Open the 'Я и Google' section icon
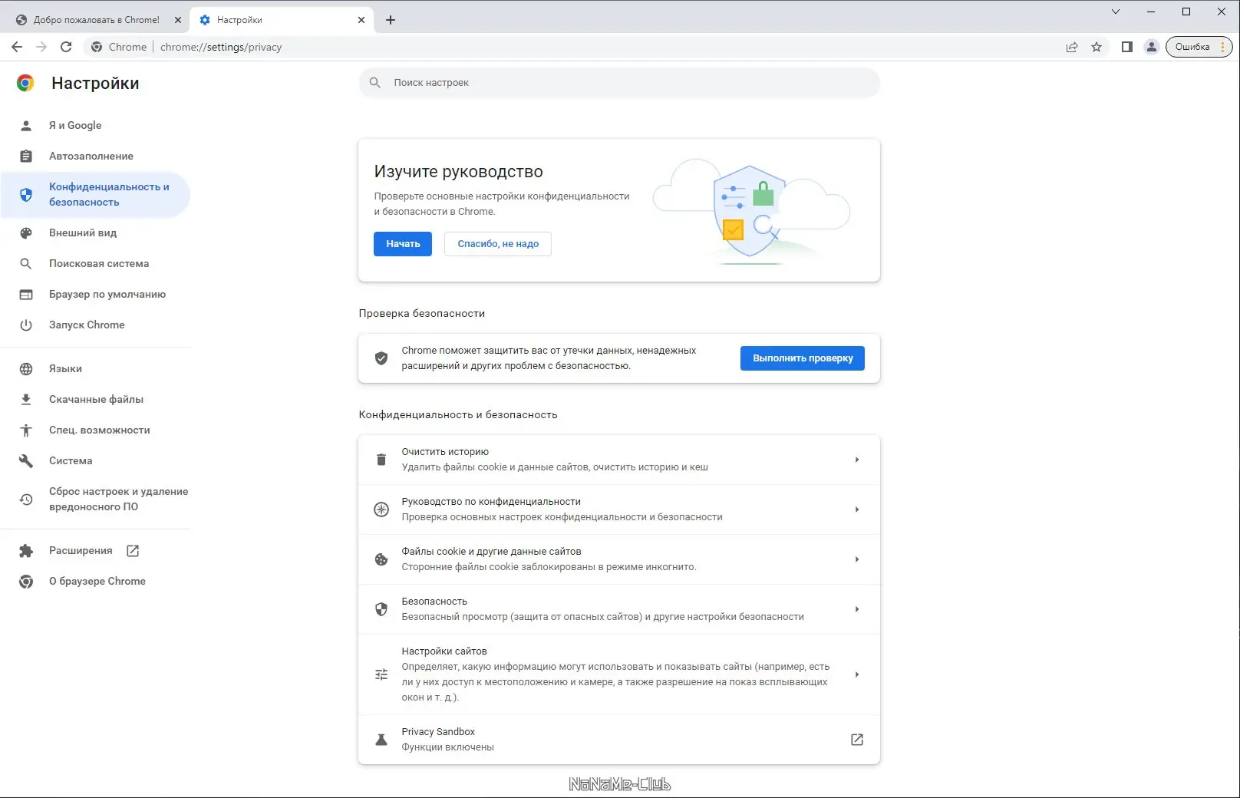 [x=26, y=125]
